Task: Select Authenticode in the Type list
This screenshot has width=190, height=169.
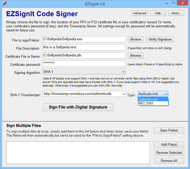Action: click(153, 99)
